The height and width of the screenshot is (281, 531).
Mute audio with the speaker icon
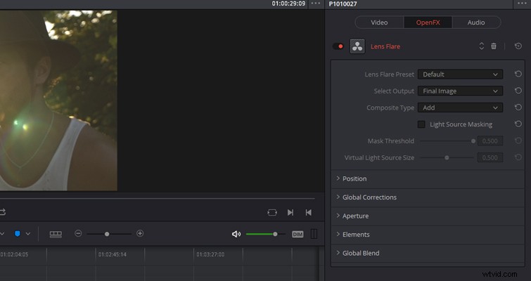236,234
